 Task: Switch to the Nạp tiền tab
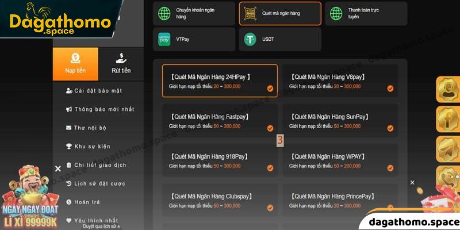coord(75,64)
